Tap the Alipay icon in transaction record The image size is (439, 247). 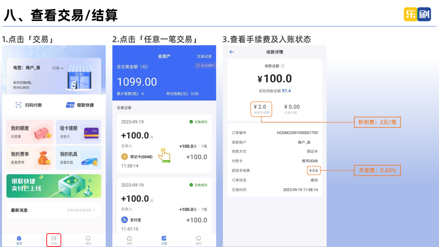coord(124,220)
